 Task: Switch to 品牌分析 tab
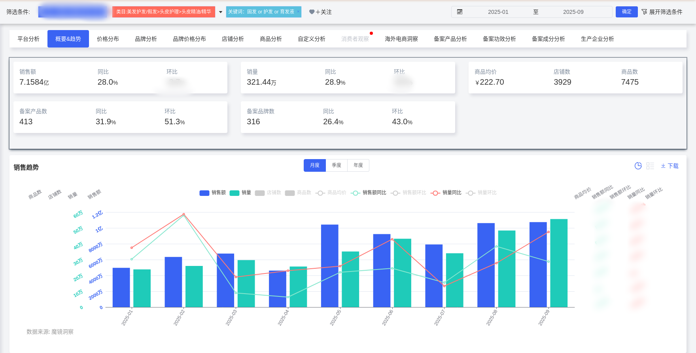pos(146,39)
